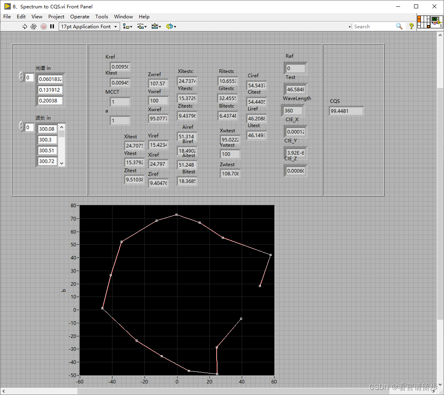The height and width of the screenshot is (395, 444).
Task: Click the down arrow on 波长 in scrollbar
Action: (x=61, y=163)
